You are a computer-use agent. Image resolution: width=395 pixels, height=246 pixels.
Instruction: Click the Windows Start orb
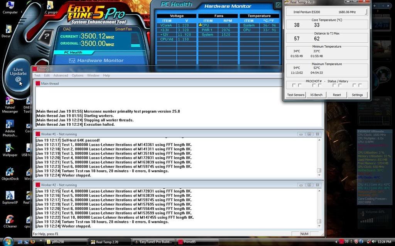pos(7,242)
